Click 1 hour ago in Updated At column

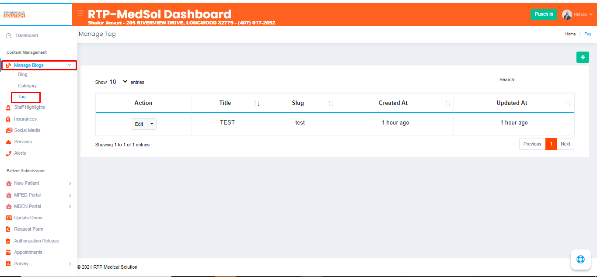click(x=514, y=123)
